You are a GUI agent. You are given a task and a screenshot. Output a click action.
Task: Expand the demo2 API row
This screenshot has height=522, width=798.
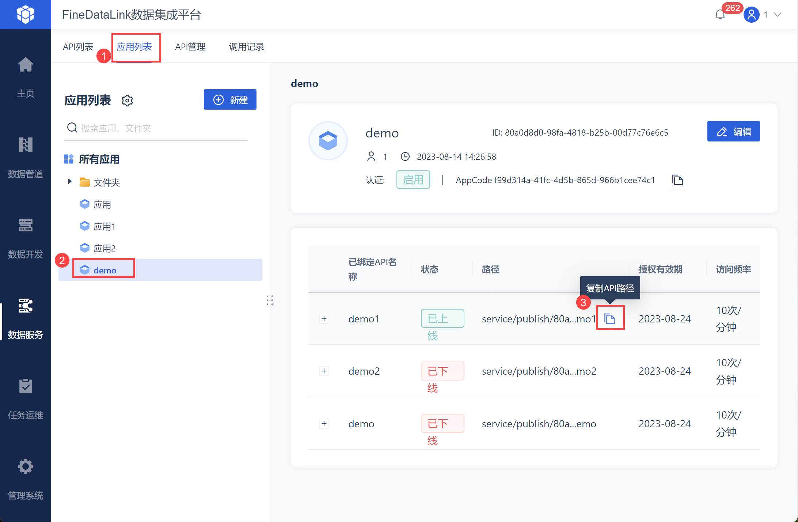[324, 371]
